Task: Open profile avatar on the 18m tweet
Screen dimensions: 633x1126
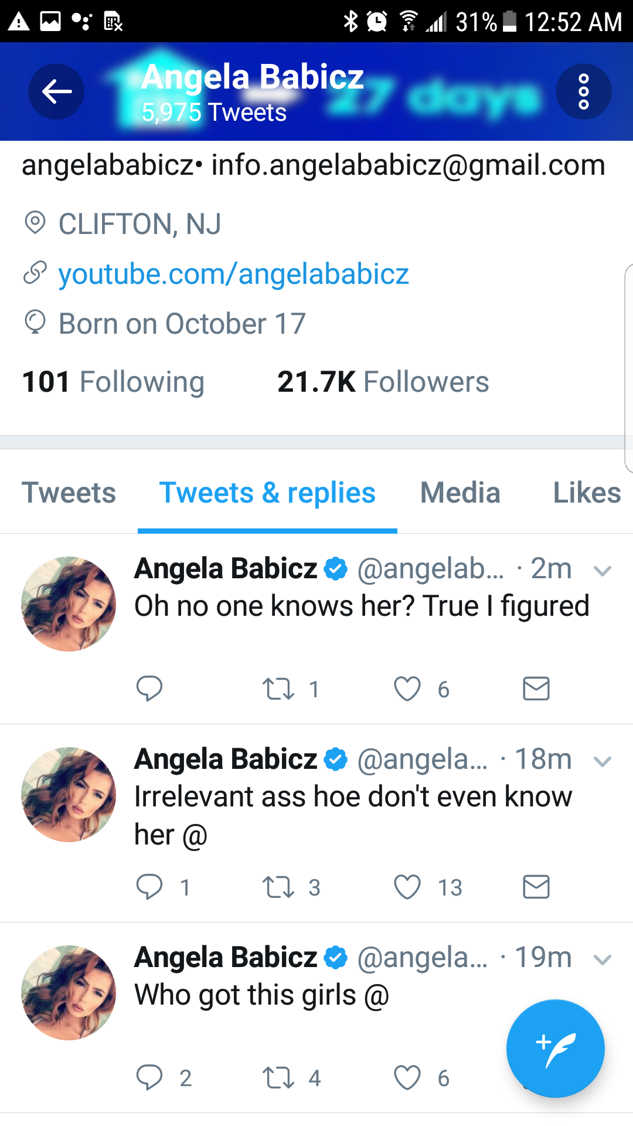Action: coord(69,794)
